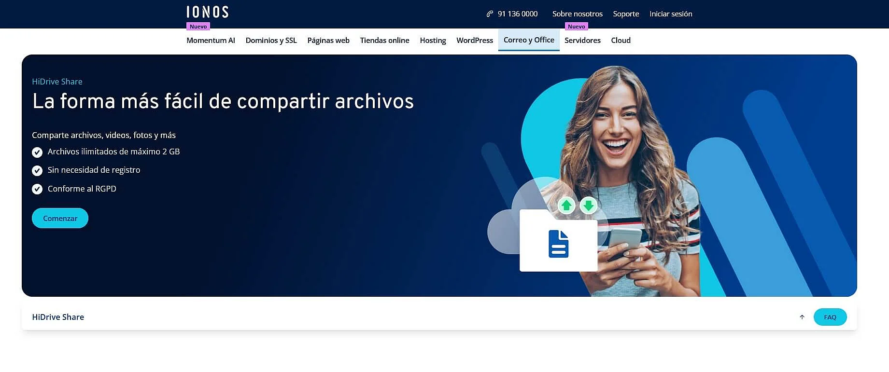889x372 pixels.
Task: Click the Nuevo badge above Momentum AI
Action: pyautogui.click(x=198, y=27)
